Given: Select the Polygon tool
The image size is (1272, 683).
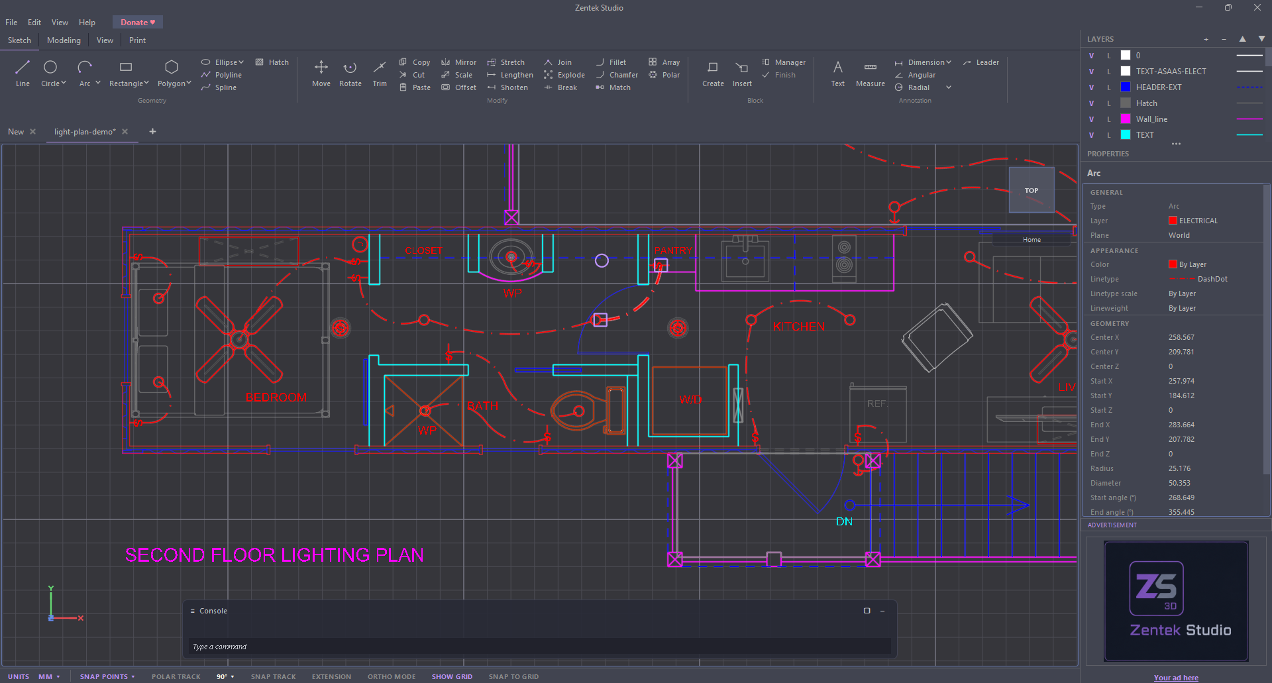Looking at the screenshot, I should 171,73.
